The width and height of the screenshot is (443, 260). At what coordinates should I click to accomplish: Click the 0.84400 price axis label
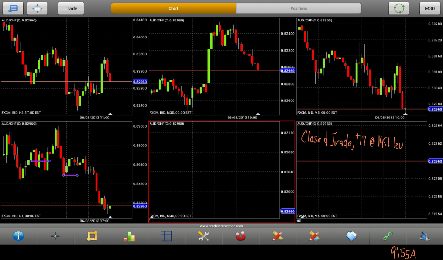point(140,20)
